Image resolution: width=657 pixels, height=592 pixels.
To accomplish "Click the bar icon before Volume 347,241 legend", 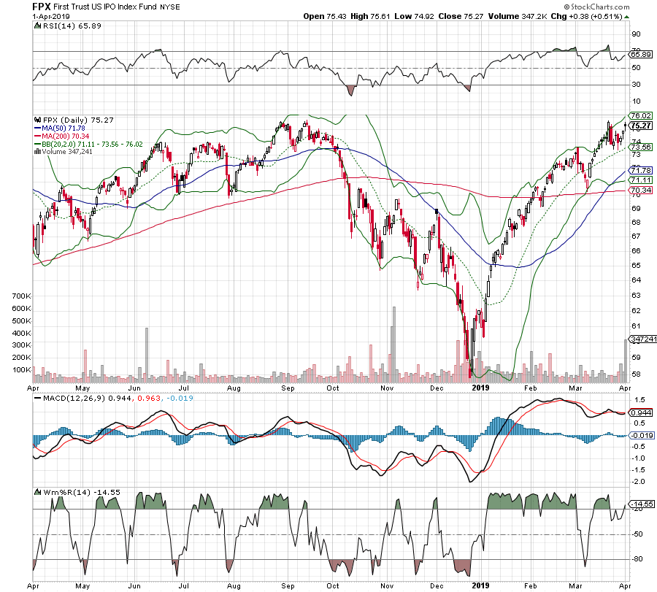I will (38, 151).
